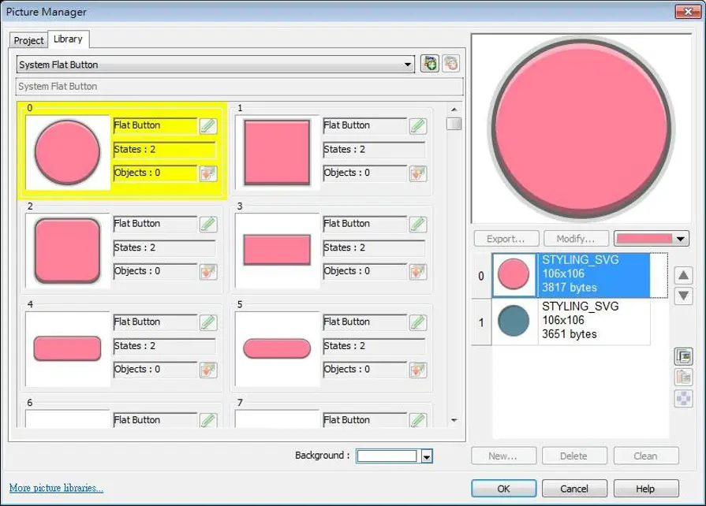This screenshot has height=506, width=706.
Task: Click the picture list scrollbar handle
Action: pos(454,124)
